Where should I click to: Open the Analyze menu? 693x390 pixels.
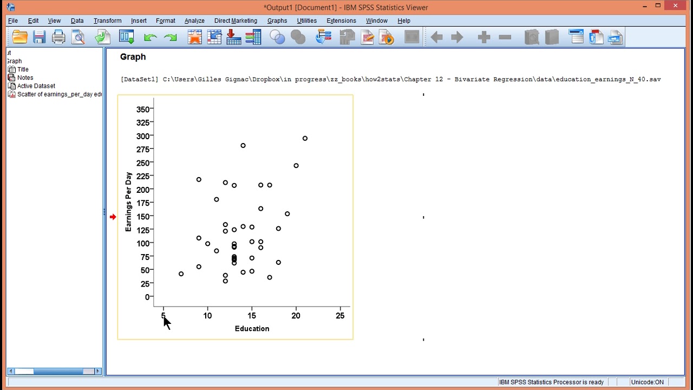pos(194,21)
